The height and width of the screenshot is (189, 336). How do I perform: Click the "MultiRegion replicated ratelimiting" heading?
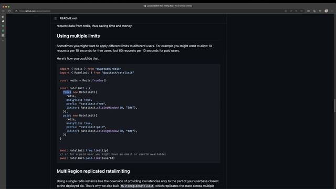93,171
